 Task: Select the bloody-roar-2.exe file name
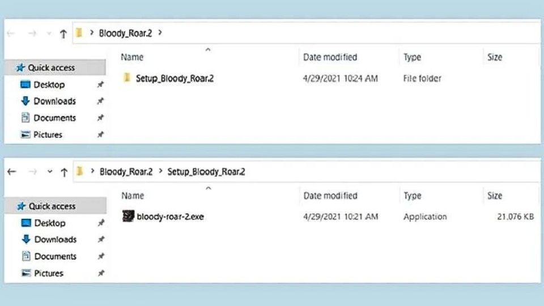pyautogui.click(x=171, y=217)
